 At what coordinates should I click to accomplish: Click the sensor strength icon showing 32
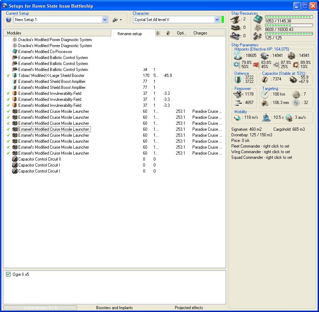(296, 103)
